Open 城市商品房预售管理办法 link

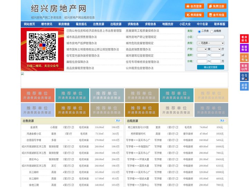click(82, 37)
